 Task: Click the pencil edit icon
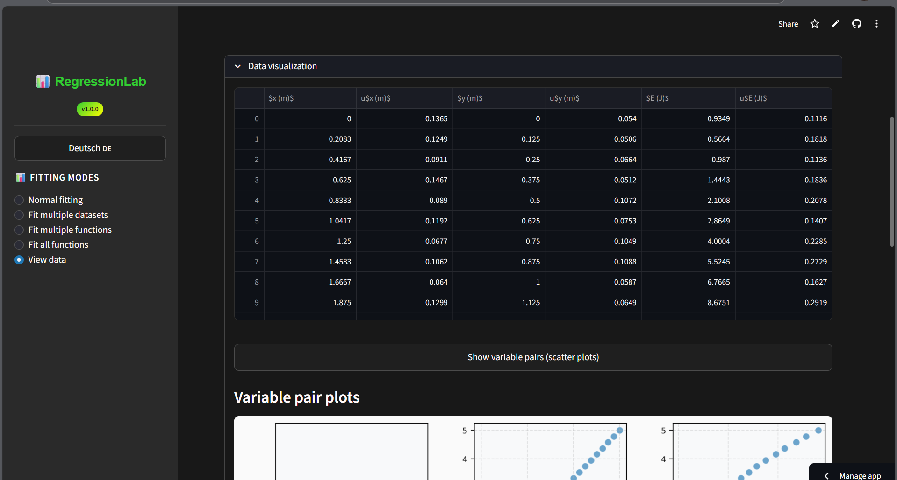(x=836, y=24)
